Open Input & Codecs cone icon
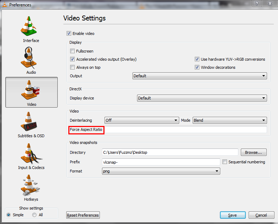 point(32,154)
